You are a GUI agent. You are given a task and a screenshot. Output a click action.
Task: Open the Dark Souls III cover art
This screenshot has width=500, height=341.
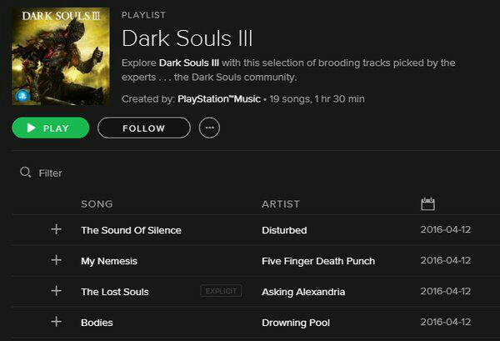61,57
